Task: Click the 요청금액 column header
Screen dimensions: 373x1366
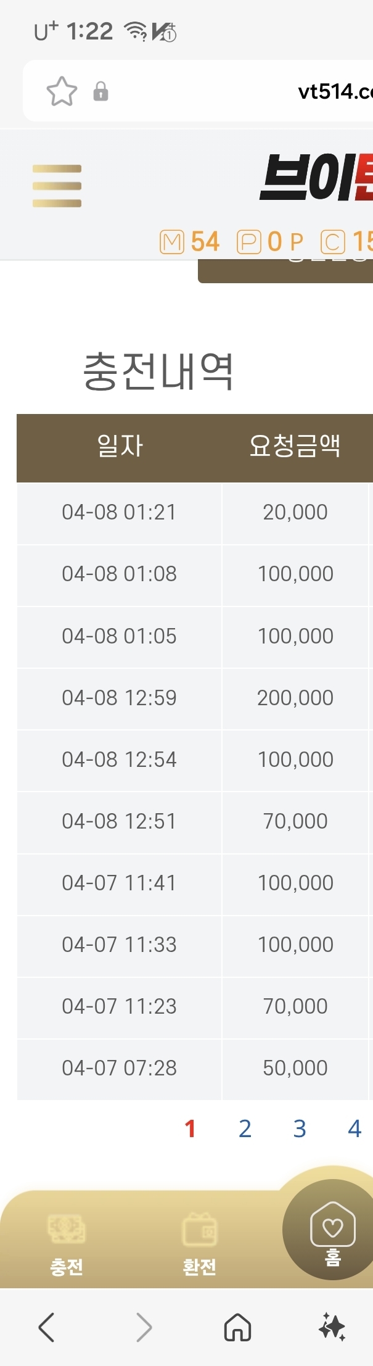Action: click(295, 446)
